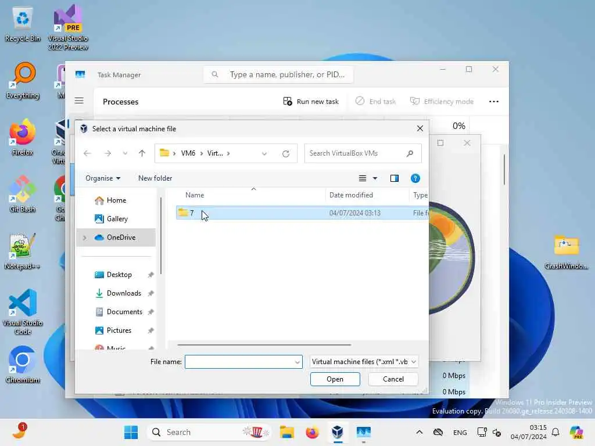This screenshot has height=446, width=595.
Task: Click the Windows Start button
Action: click(131, 432)
